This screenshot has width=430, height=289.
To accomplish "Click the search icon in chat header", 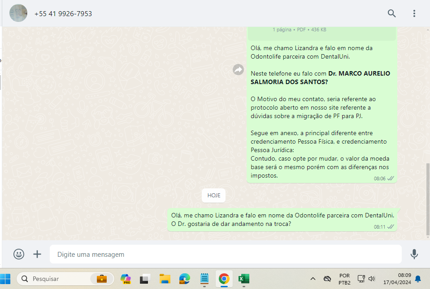I will (x=391, y=13).
